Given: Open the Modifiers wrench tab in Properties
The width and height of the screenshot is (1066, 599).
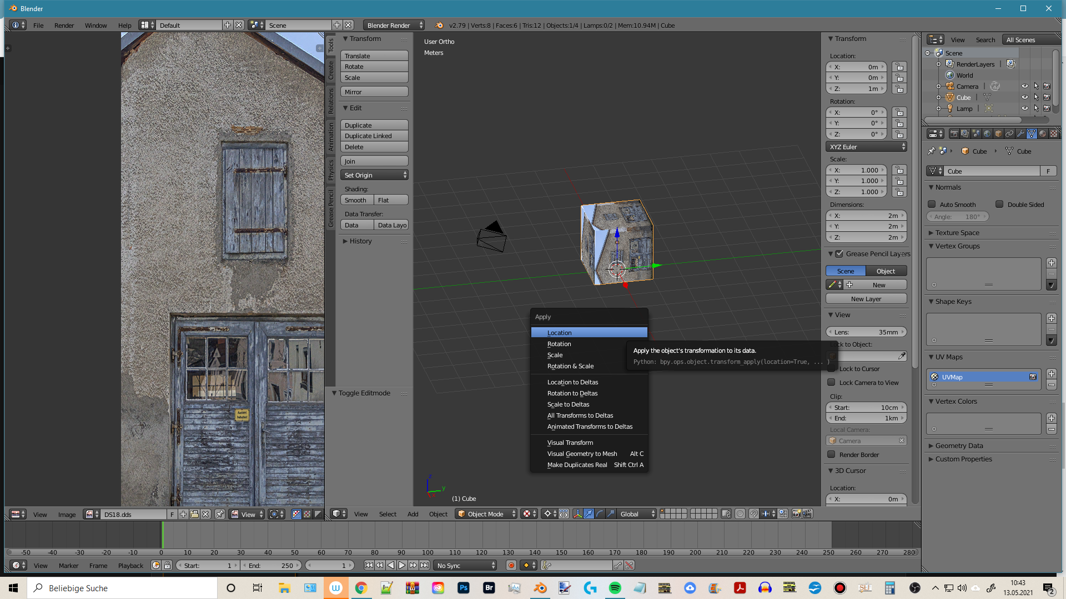Looking at the screenshot, I should point(1020,134).
